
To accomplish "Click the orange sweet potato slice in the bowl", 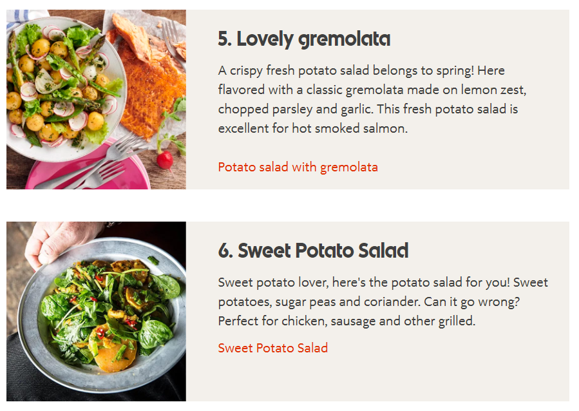I will (x=113, y=348).
